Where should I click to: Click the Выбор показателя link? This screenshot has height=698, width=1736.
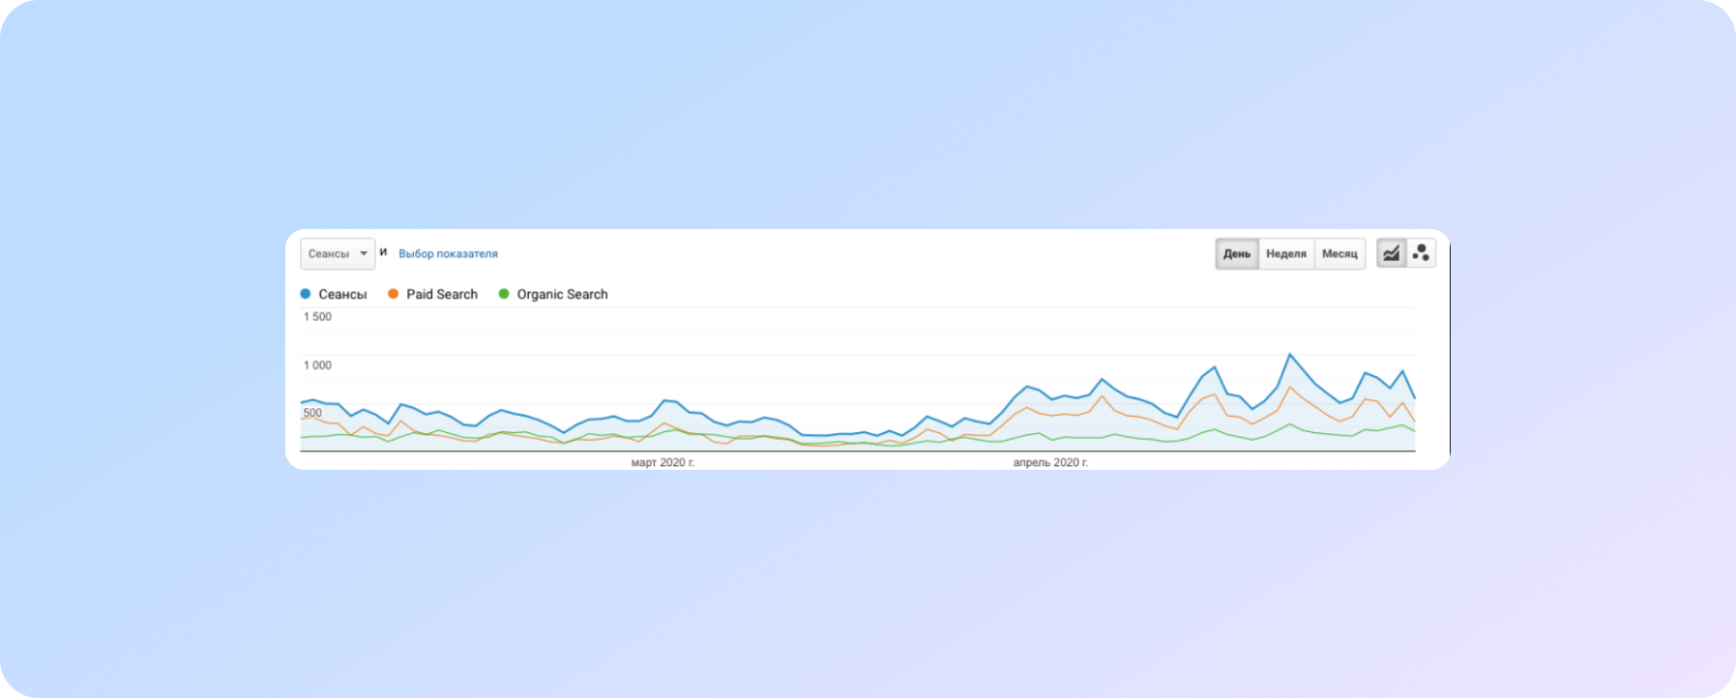(448, 253)
